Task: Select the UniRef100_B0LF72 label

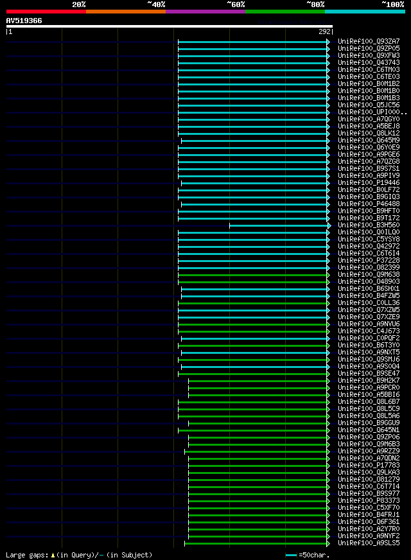Action: point(369,190)
